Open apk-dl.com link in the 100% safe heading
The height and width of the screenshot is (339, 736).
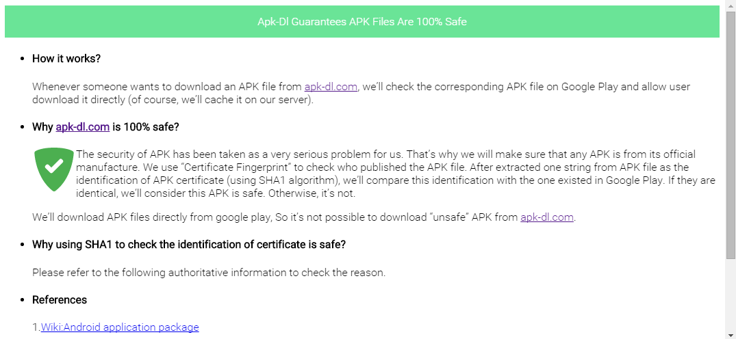click(83, 126)
